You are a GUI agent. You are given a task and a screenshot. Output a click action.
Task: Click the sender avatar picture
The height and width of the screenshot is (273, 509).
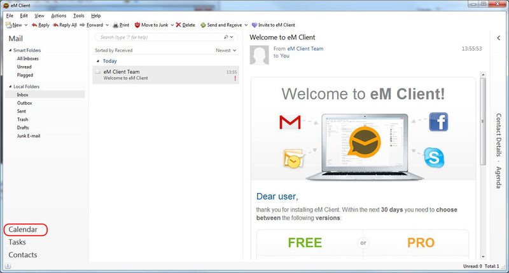pyautogui.click(x=259, y=55)
